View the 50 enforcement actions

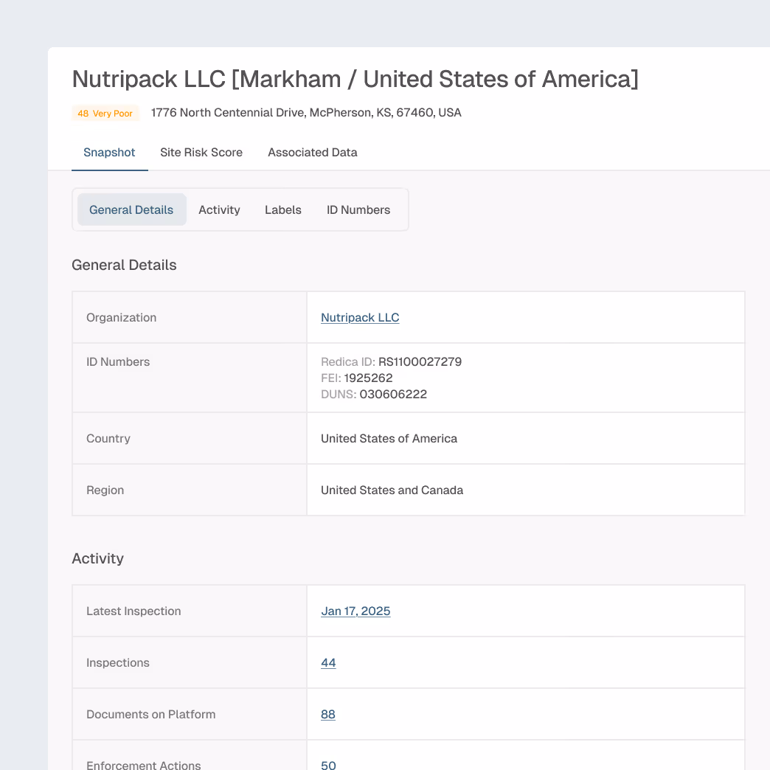pos(328,766)
